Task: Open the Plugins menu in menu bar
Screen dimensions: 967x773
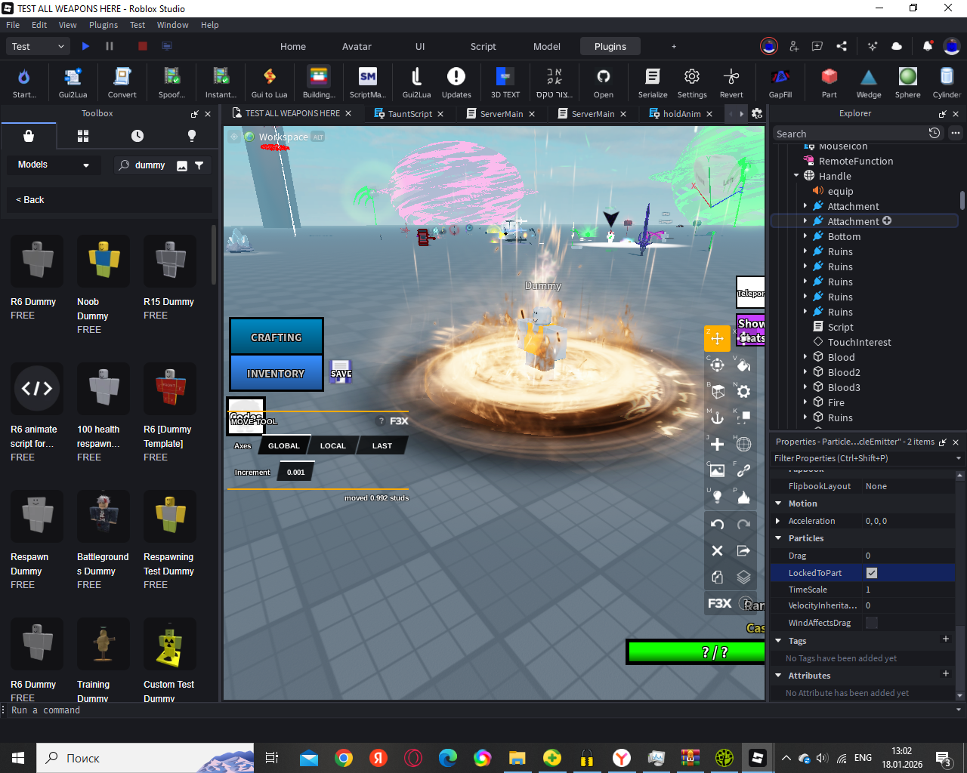Action: pyautogui.click(x=103, y=25)
